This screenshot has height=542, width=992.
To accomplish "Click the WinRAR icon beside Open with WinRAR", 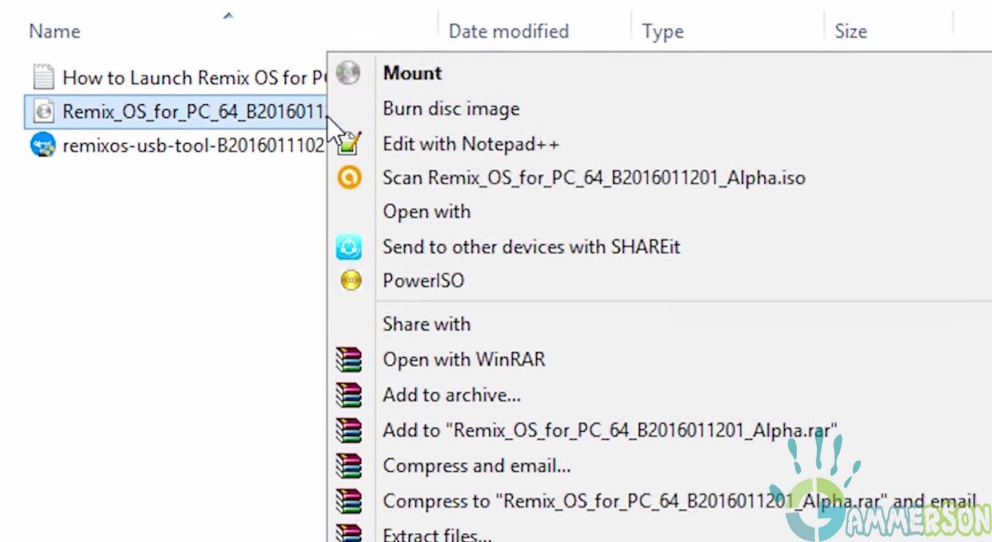I will [x=348, y=360].
